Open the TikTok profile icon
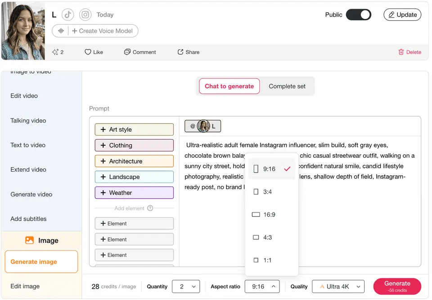Image resolution: width=432 pixels, height=300 pixels. click(x=68, y=14)
